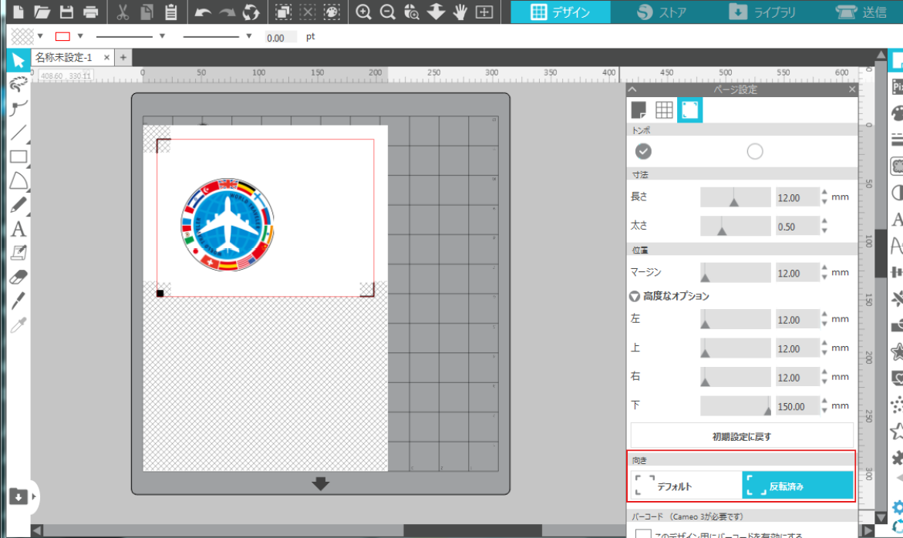Switch to 送信 tab

click(x=861, y=12)
